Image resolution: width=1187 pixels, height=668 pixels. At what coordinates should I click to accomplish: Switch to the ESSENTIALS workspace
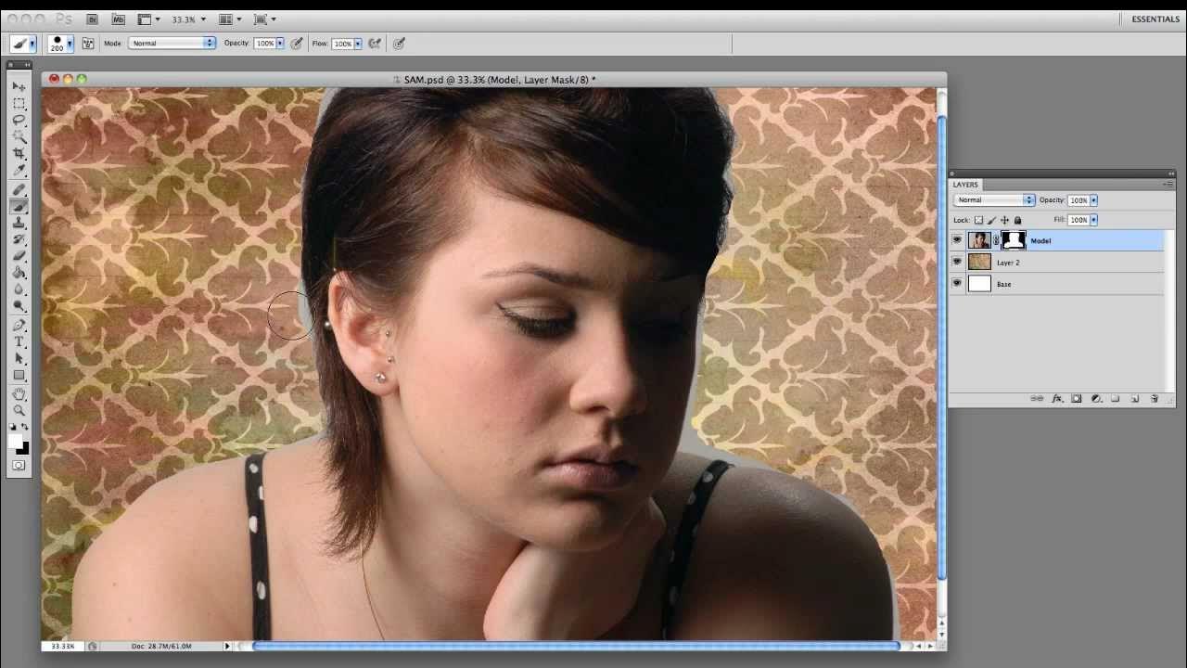point(1154,19)
